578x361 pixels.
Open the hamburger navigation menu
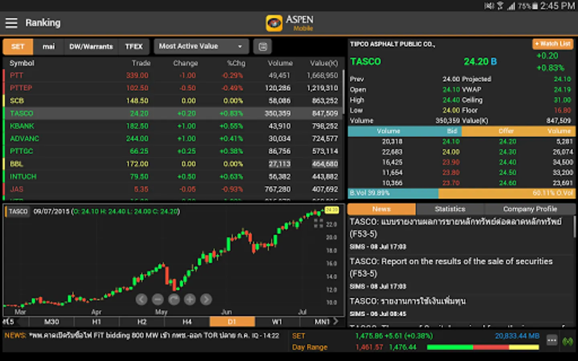point(11,23)
